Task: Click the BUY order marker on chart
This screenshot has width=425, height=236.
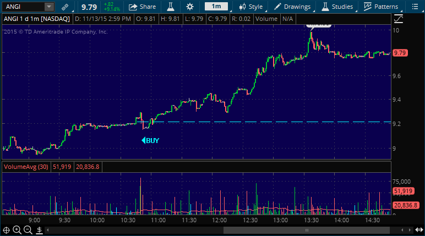Action: tap(150, 140)
